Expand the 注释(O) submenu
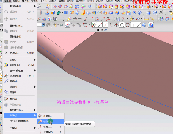Viewport: 173px width, 134px height. pos(20,128)
